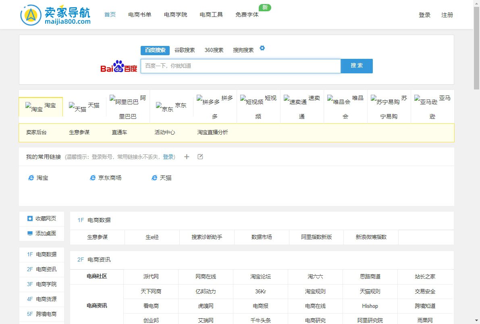This screenshot has height=324, width=480.
Task: Switch to 谷歌搜索 search engine
Action: (x=185, y=50)
